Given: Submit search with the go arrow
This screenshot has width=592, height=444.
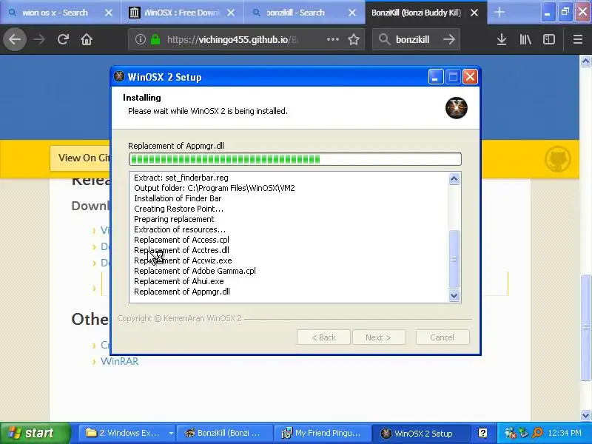Looking at the screenshot, I should 449,39.
